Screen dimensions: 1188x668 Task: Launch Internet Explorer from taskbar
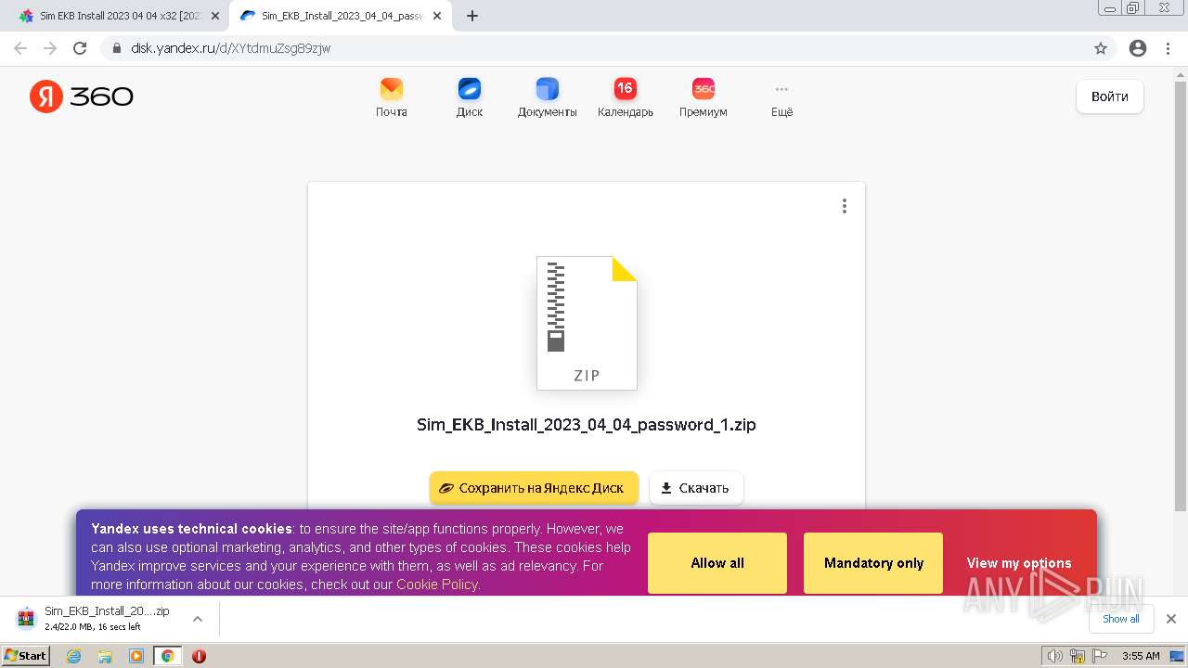(x=74, y=656)
